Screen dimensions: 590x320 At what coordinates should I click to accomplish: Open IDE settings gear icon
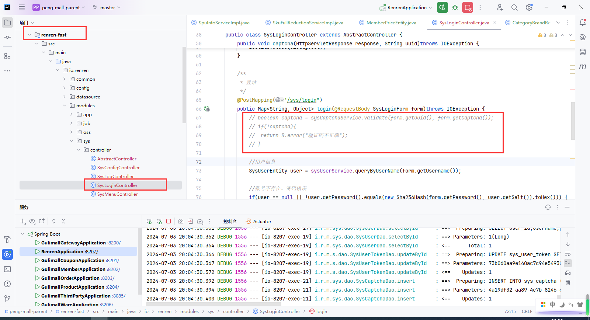pos(529,7)
